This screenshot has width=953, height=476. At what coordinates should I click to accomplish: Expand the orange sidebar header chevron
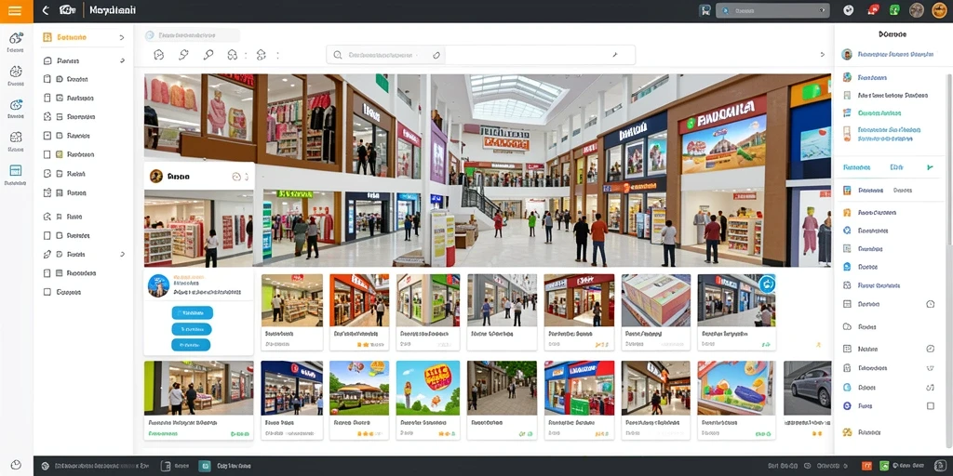[x=122, y=37]
